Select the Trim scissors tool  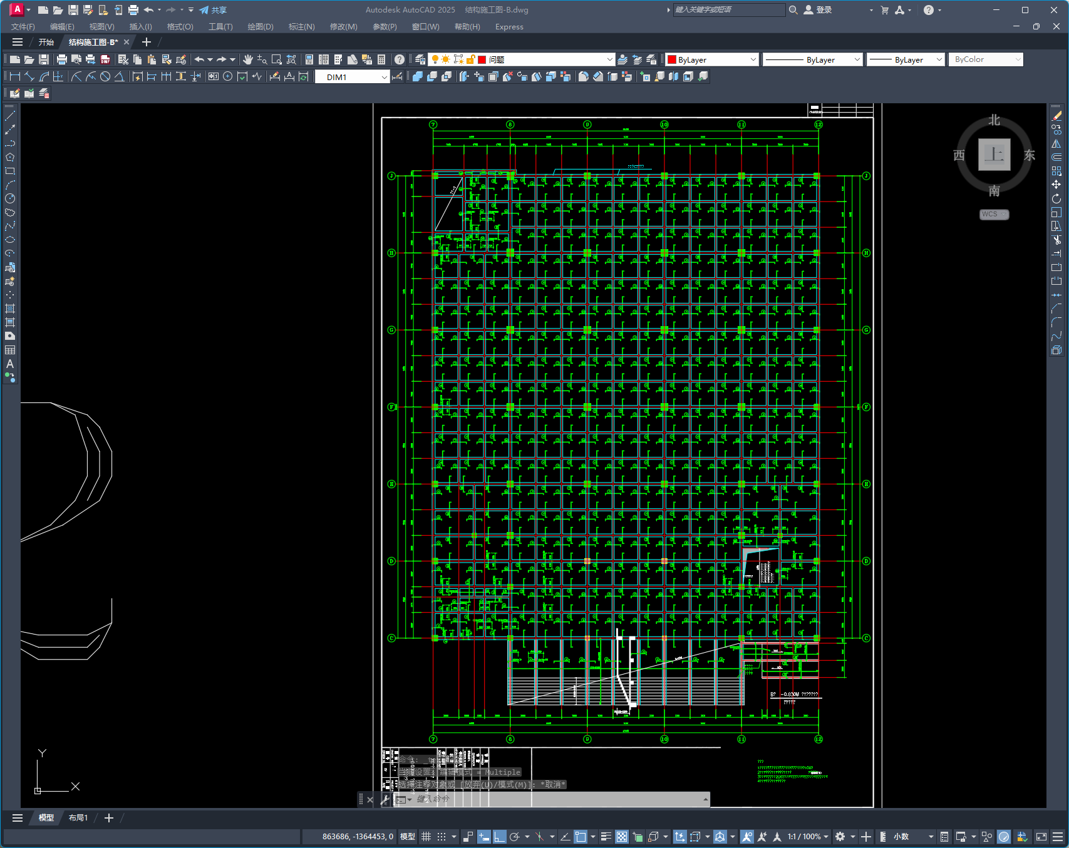[1056, 240]
